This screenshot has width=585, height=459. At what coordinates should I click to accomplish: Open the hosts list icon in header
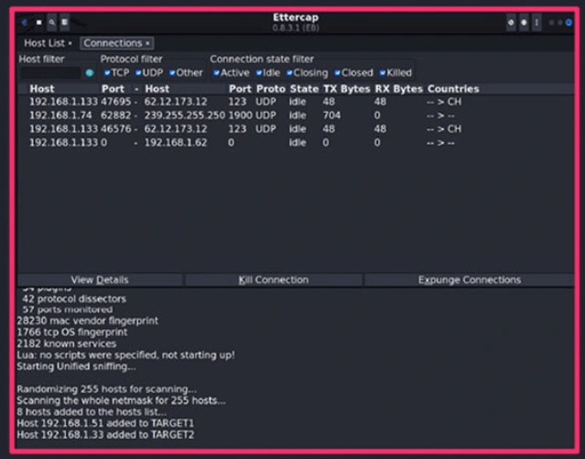[x=65, y=22]
